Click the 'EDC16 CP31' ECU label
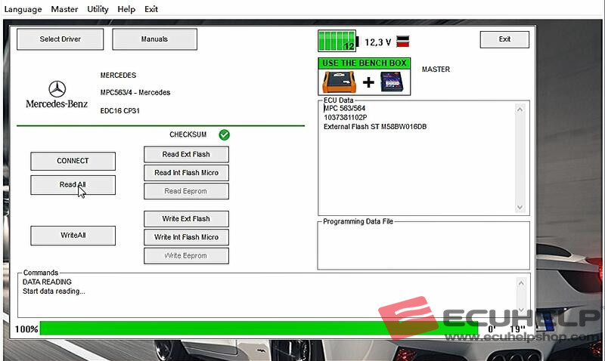The width and height of the screenshot is (605, 361). pos(120,111)
